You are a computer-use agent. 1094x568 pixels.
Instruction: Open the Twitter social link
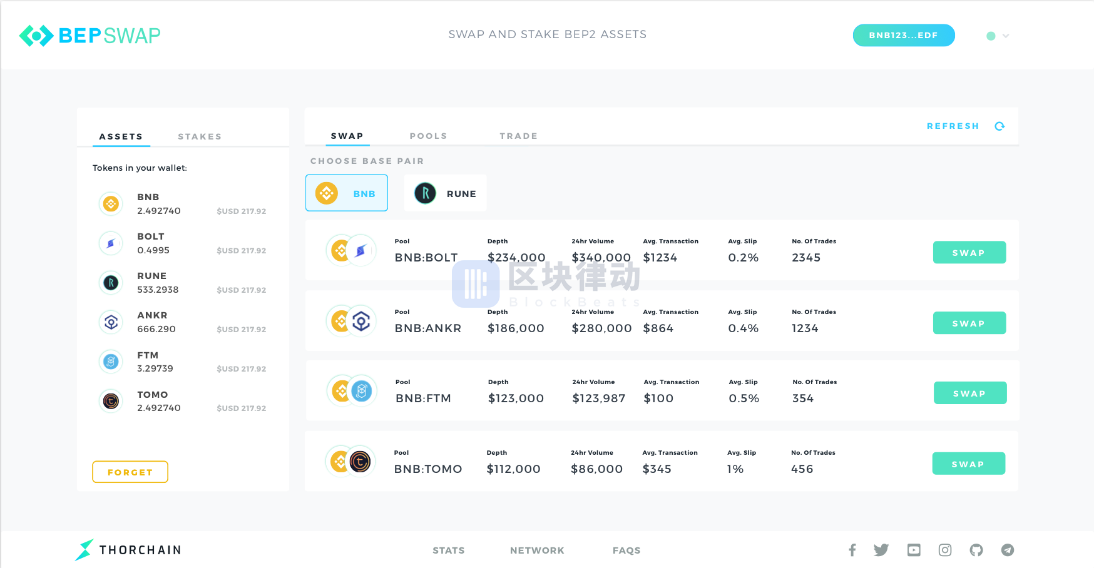881,550
